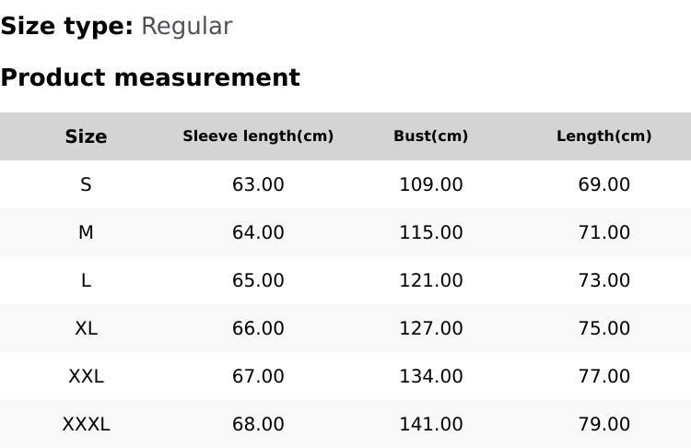Click the 67.00 sleeve length cell
Screen dimensions: 691x448
tap(258, 376)
